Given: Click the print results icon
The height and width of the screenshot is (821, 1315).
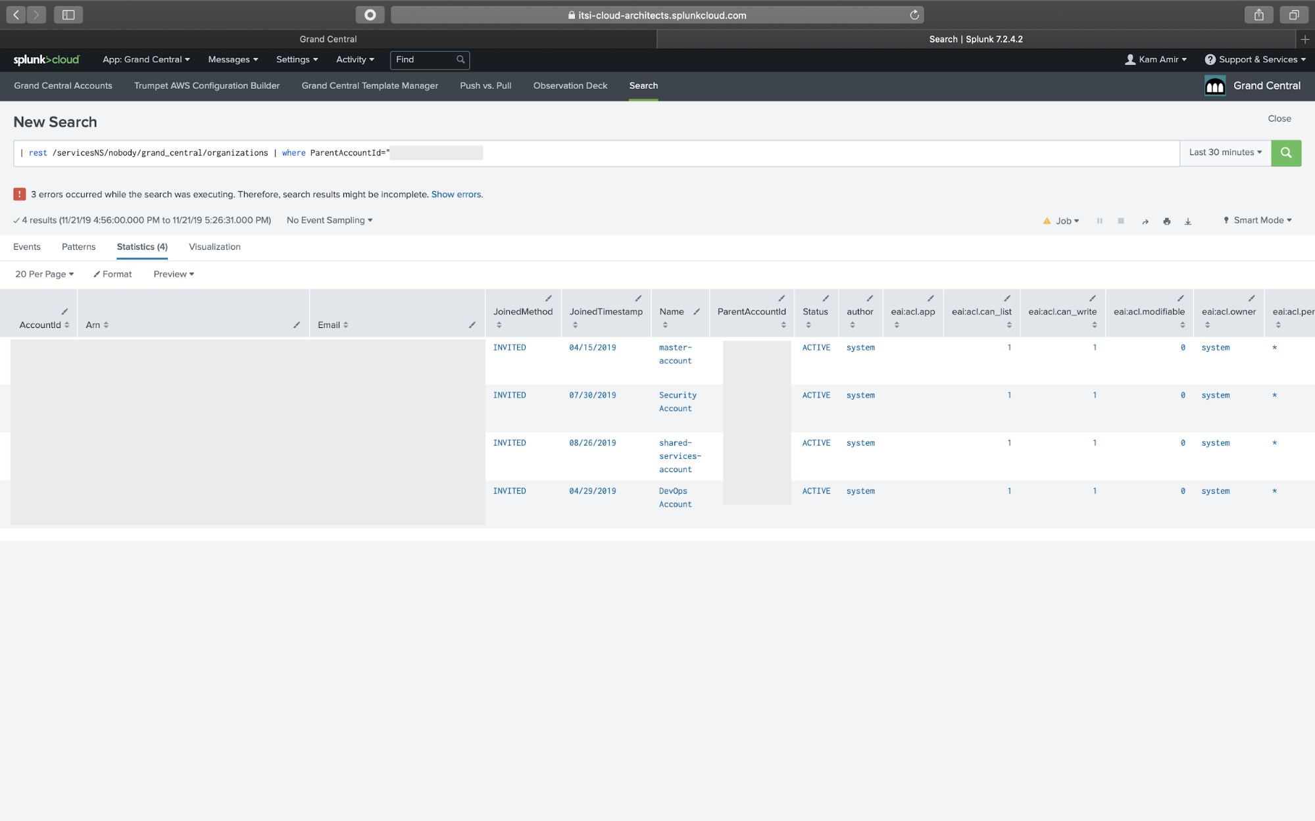Looking at the screenshot, I should pos(1166,222).
